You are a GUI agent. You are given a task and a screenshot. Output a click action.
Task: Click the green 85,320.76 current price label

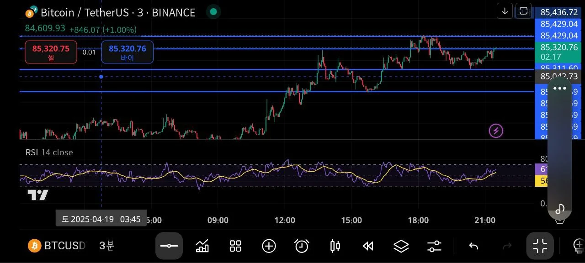[559, 52]
